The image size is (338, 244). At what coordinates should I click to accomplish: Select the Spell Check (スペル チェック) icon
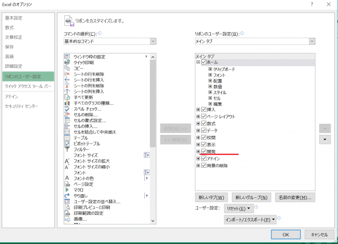[68, 109]
